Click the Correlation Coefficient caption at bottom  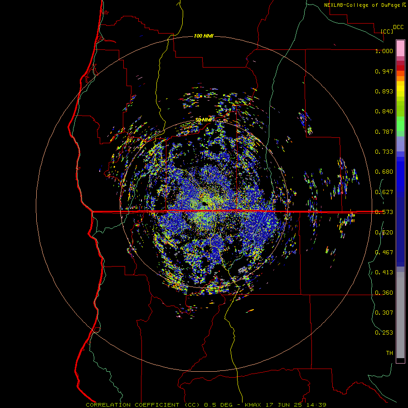[206, 405]
